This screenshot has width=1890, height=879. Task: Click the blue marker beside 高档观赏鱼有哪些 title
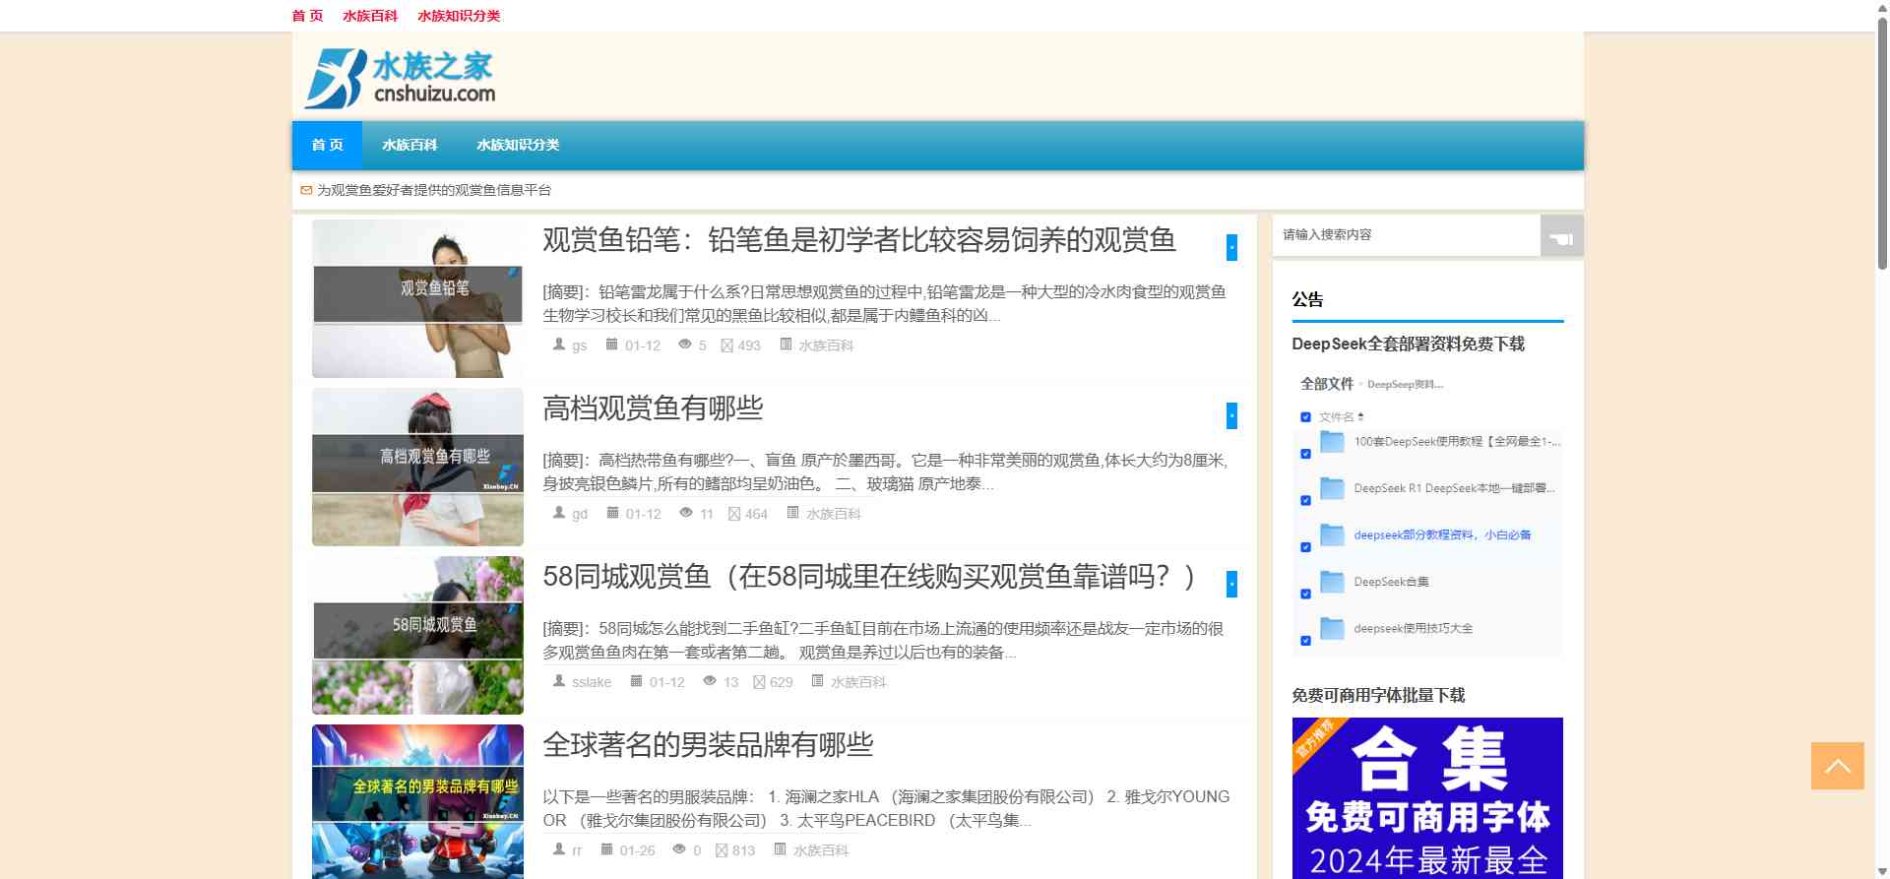click(x=1231, y=415)
